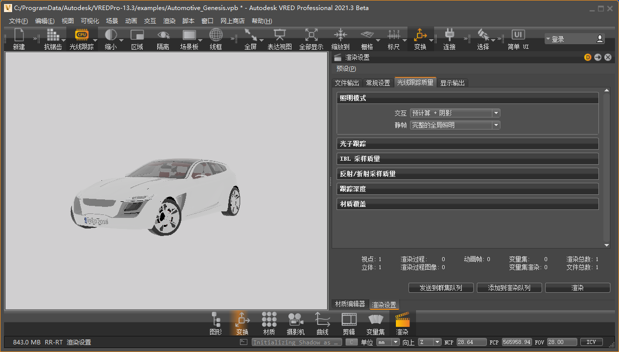Expand the 跟踪深度 section
This screenshot has width=619, height=352.
coord(467,189)
